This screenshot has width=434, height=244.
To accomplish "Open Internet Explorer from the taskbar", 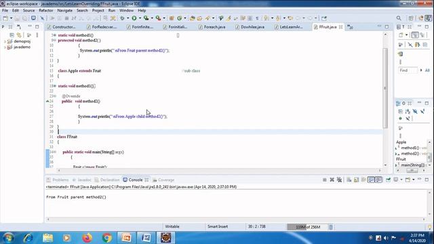I will 28,238.
